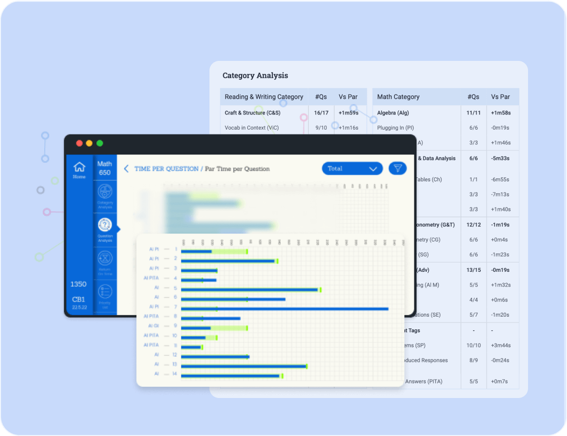
Task: Click the green macOS window button
Action: pyautogui.click(x=100, y=143)
